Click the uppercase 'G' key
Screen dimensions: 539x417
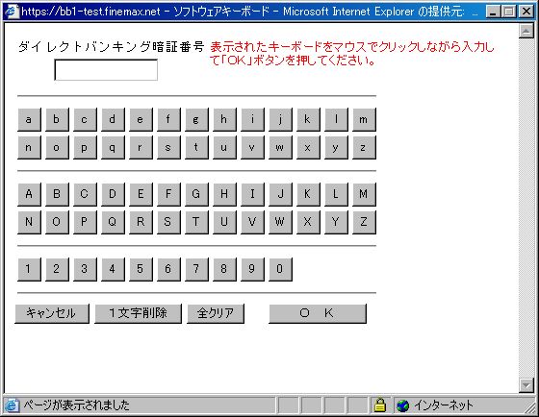pos(196,194)
